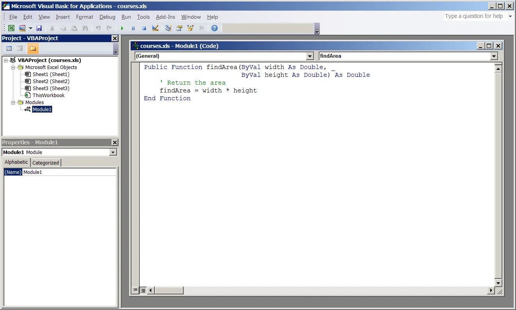Image resolution: width=516 pixels, height=310 pixels.
Task: Open the Insert object dropdown arrow
Action: click(30, 28)
